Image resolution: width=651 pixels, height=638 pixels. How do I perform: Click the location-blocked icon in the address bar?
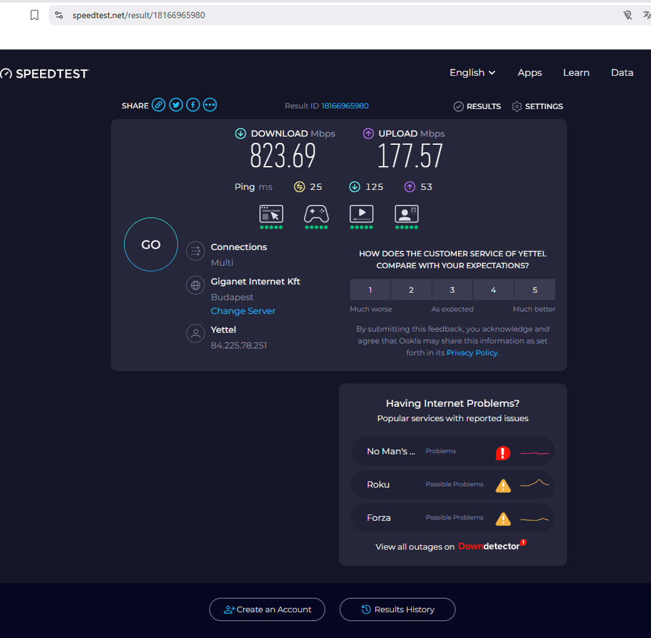pyautogui.click(x=627, y=16)
